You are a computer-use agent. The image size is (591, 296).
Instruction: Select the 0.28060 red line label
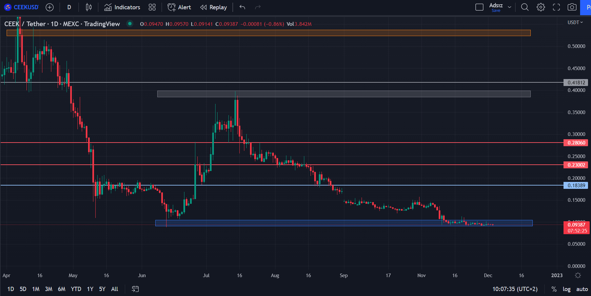tap(575, 143)
